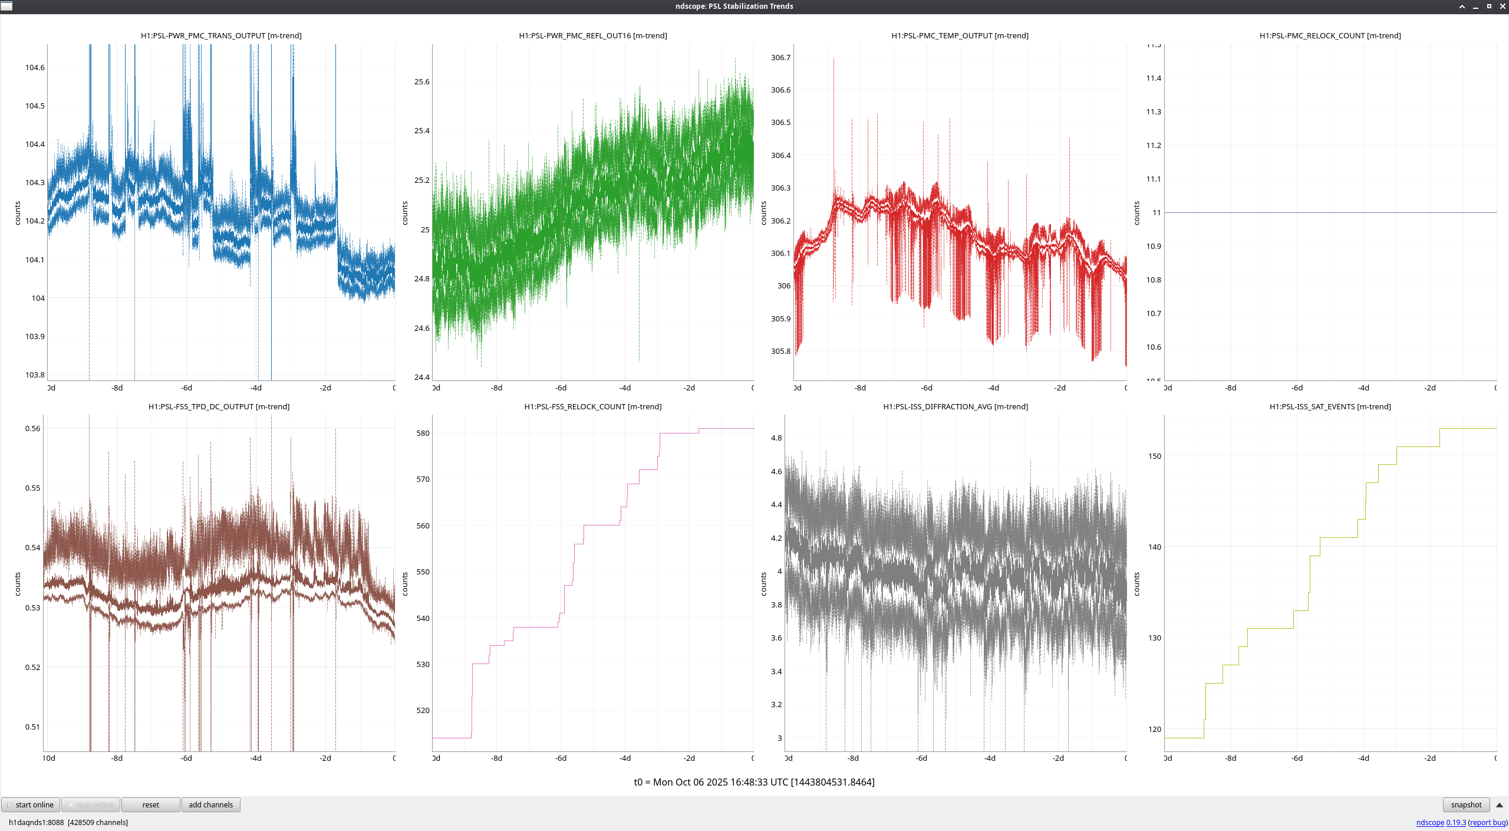1509x831 pixels.
Task: Open the ndscope link in the status bar
Action: (1429, 822)
